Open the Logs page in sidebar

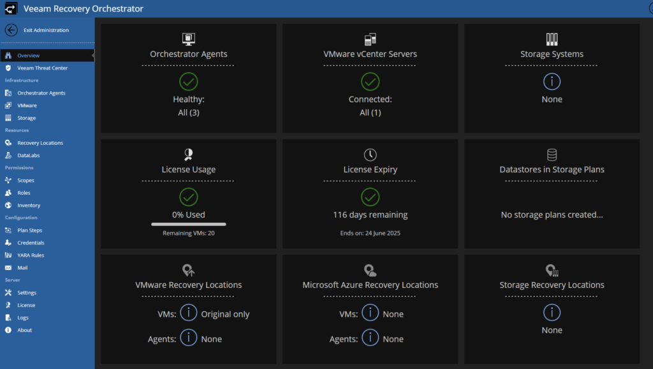click(23, 318)
